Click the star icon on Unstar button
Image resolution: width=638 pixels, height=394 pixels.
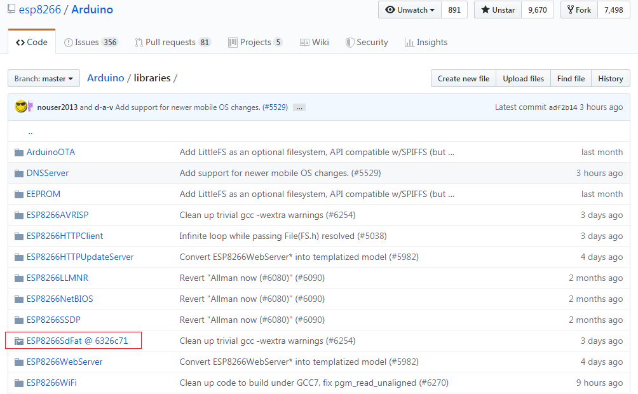click(x=487, y=10)
